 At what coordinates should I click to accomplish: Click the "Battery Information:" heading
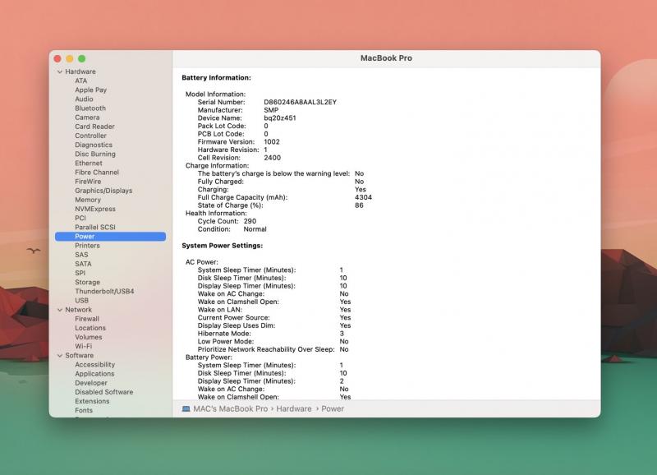[x=217, y=77]
